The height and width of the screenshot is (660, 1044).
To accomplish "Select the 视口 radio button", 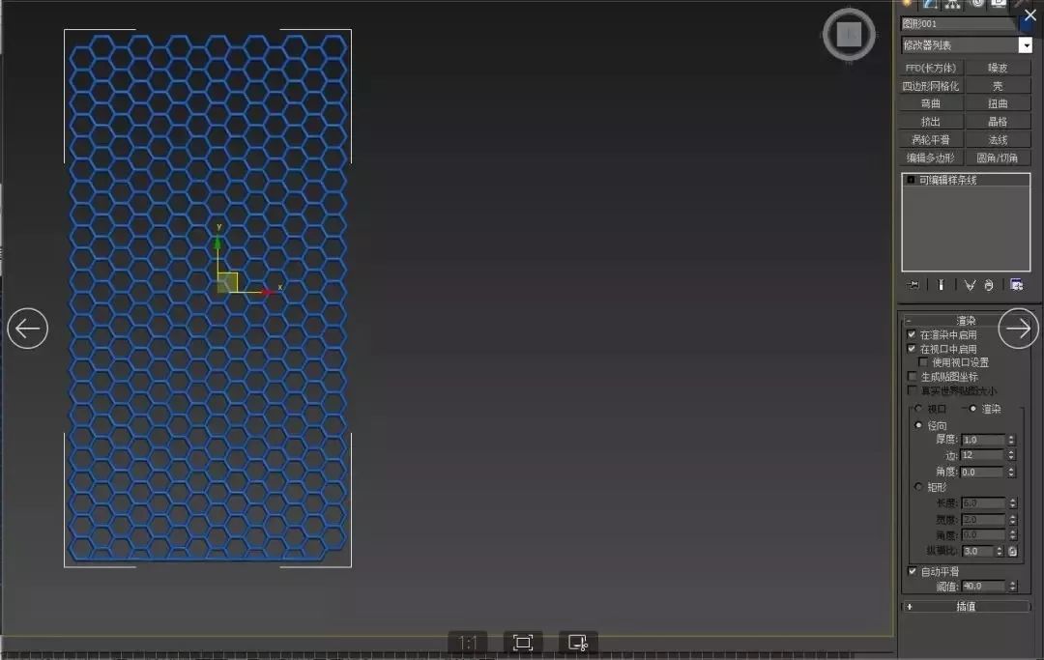I will pyautogui.click(x=919, y=409).
